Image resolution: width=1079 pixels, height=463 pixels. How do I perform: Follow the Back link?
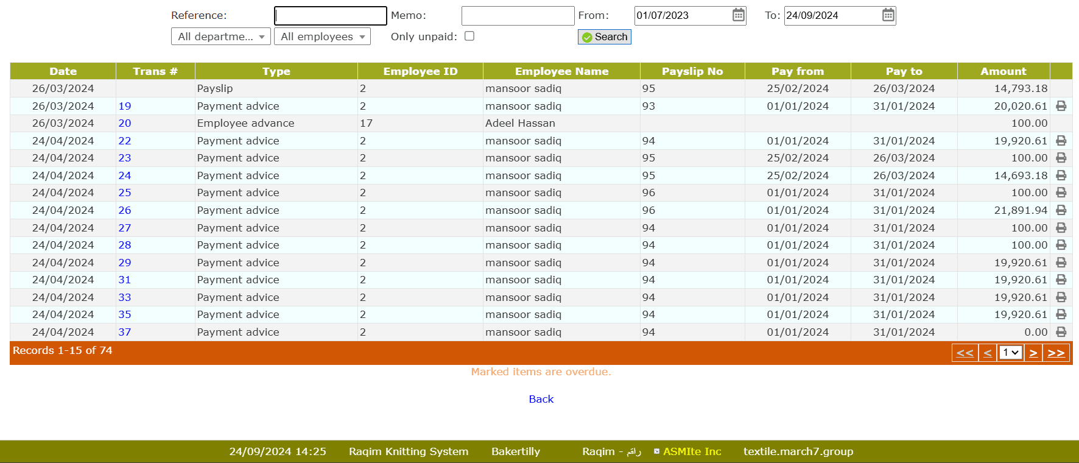541,399
